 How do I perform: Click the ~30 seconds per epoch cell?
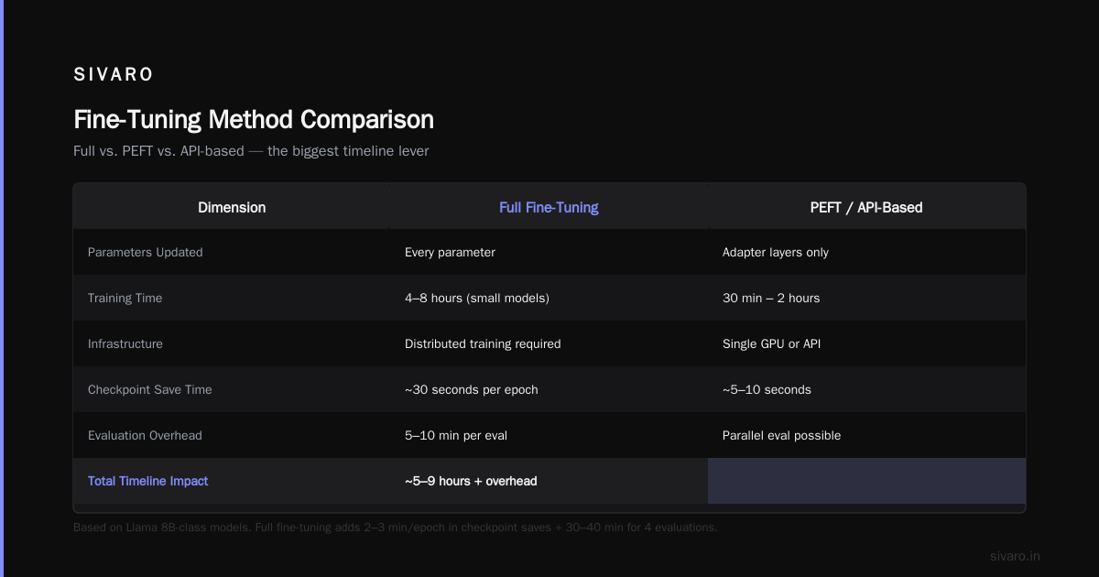(x=472, y=389)
